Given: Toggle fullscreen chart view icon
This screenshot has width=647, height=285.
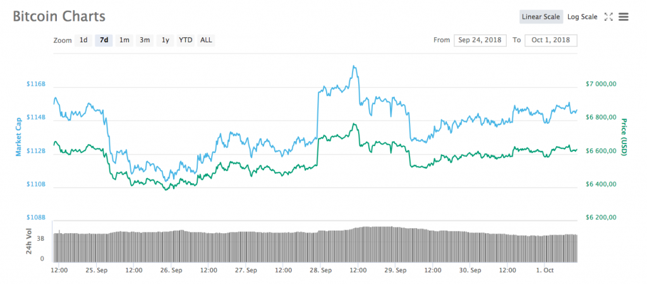Looking at the screenshot, I should click(x=608, y=17).
